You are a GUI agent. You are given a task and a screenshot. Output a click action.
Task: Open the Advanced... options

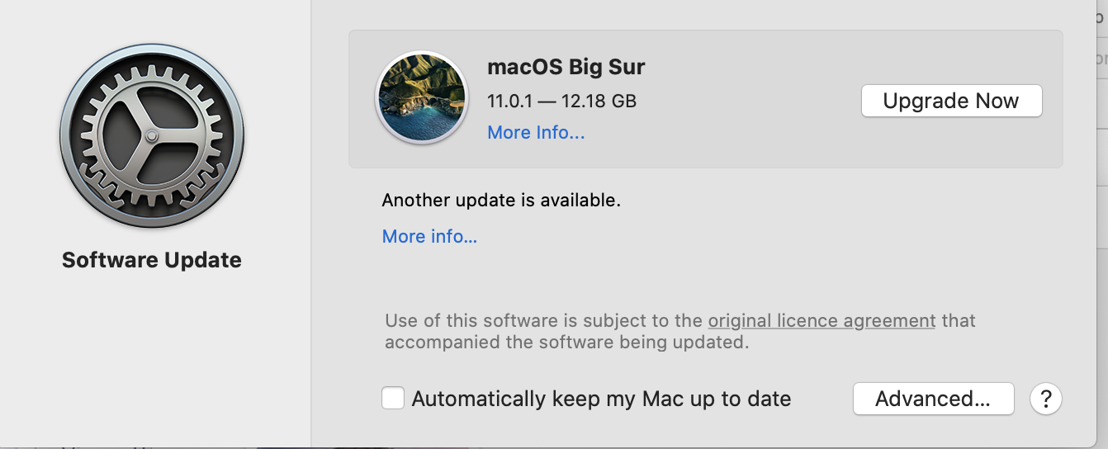[933, 399]
